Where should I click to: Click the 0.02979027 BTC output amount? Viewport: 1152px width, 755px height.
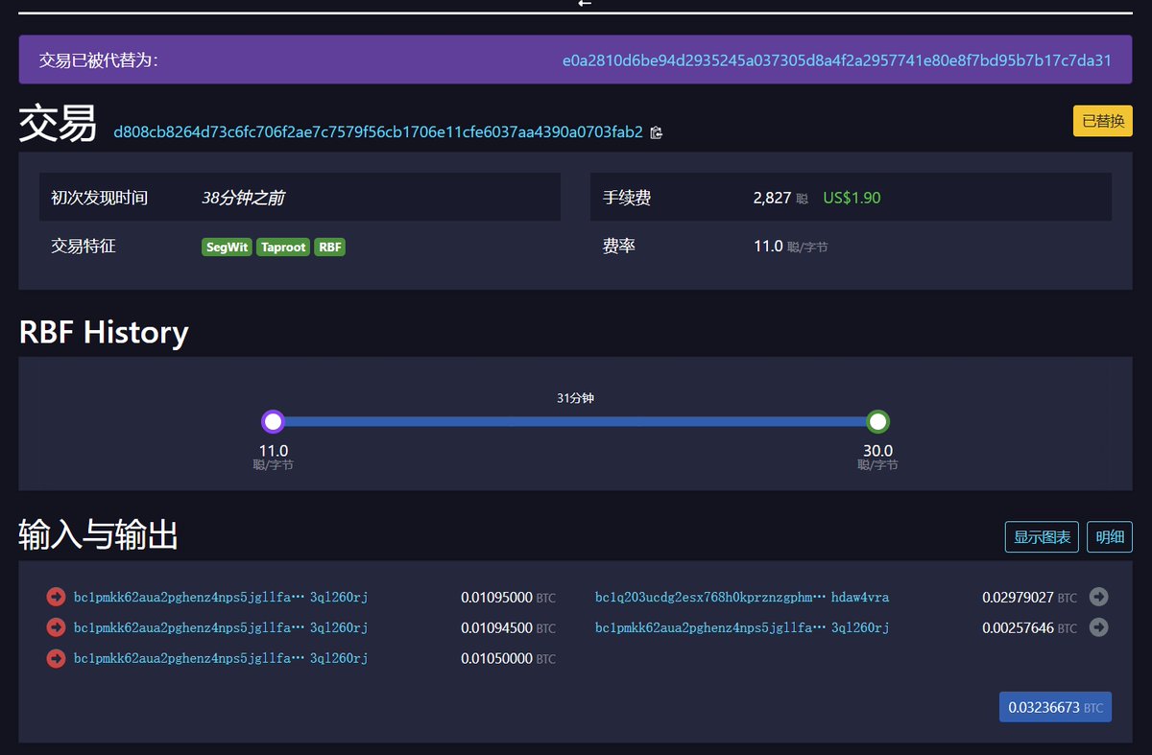[1029, 597]
